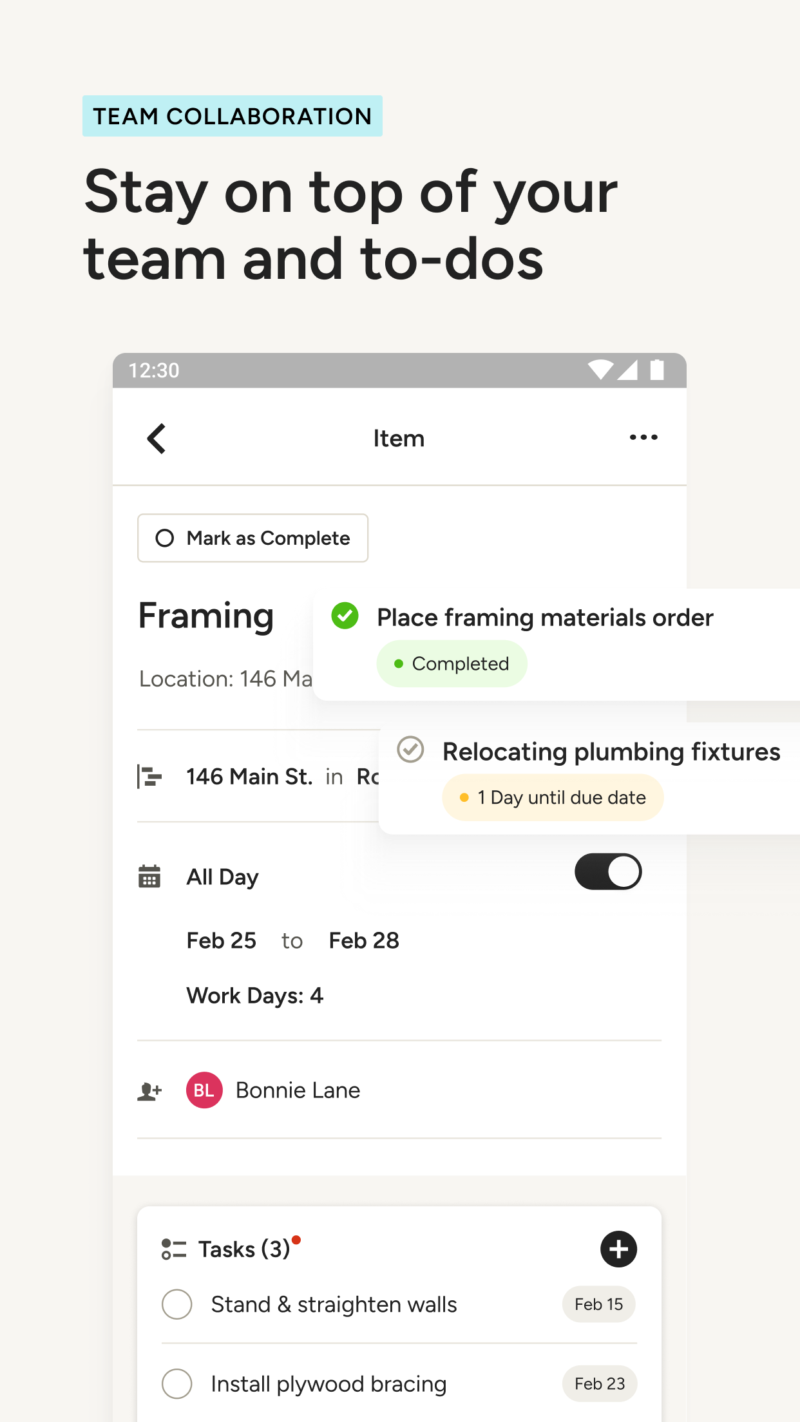Tap the Completed status badge
This screenshot has width=800, height=1422.
[x=452, y=663]
